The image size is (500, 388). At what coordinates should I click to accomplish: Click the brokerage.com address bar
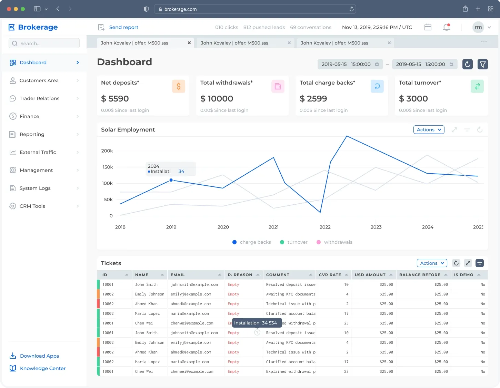(x=255, y=9)
